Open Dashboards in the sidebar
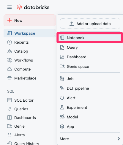 pyautogui.click(x=30, y=117)
